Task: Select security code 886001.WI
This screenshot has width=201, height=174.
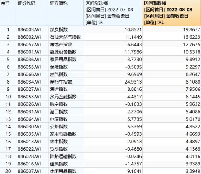Action: point(29,52)
